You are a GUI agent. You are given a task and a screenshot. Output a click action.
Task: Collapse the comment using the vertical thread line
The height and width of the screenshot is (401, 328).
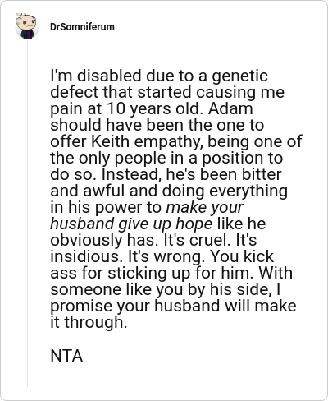27,214
